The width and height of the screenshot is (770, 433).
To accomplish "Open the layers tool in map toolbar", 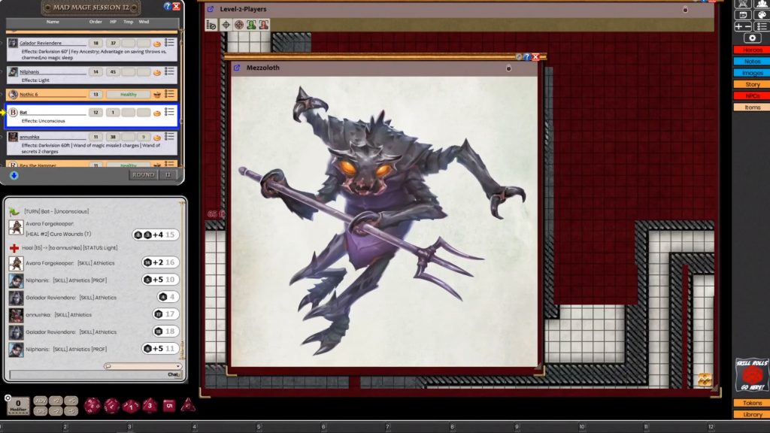I will point(211,25).
